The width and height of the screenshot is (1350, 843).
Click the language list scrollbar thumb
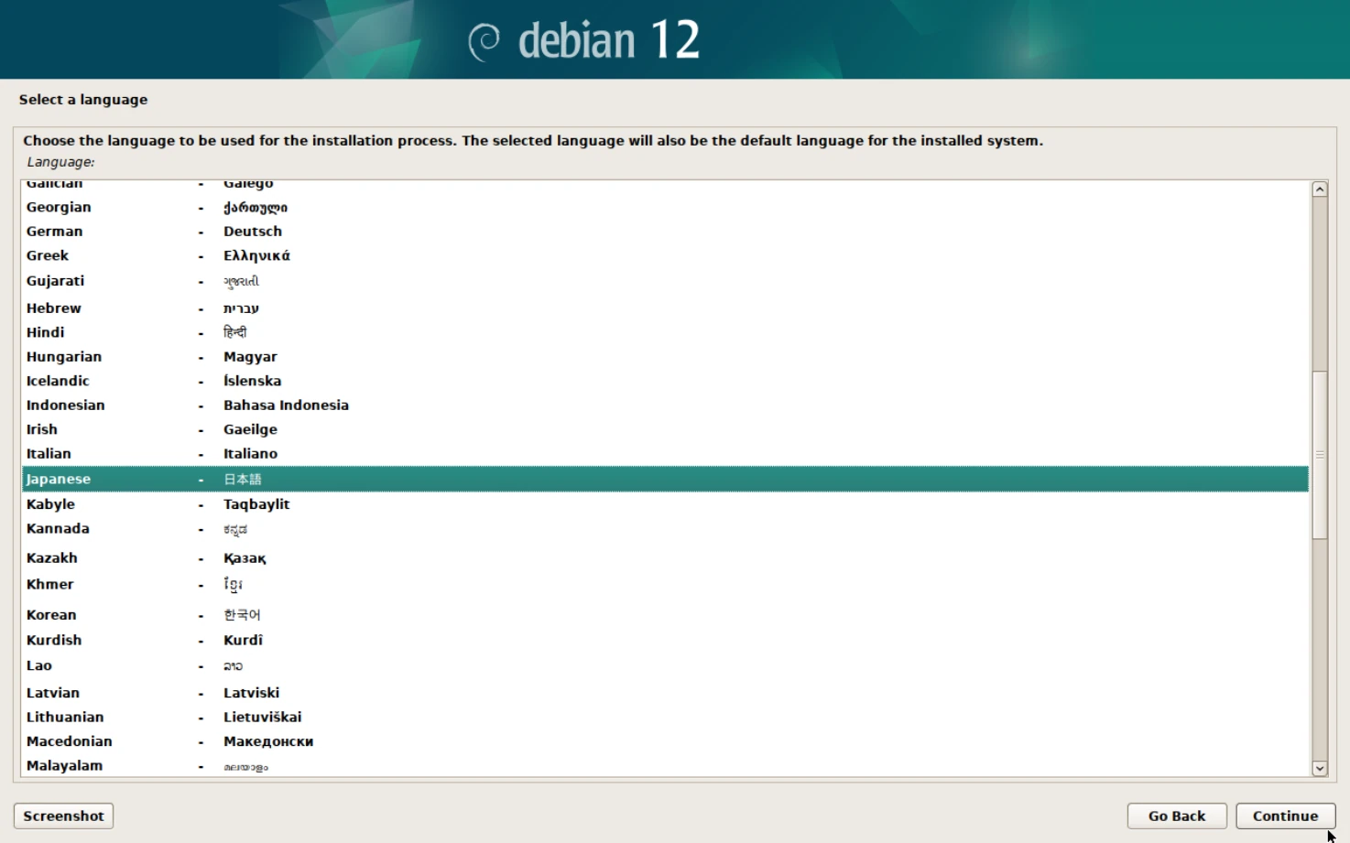[x=1320, y=454]
